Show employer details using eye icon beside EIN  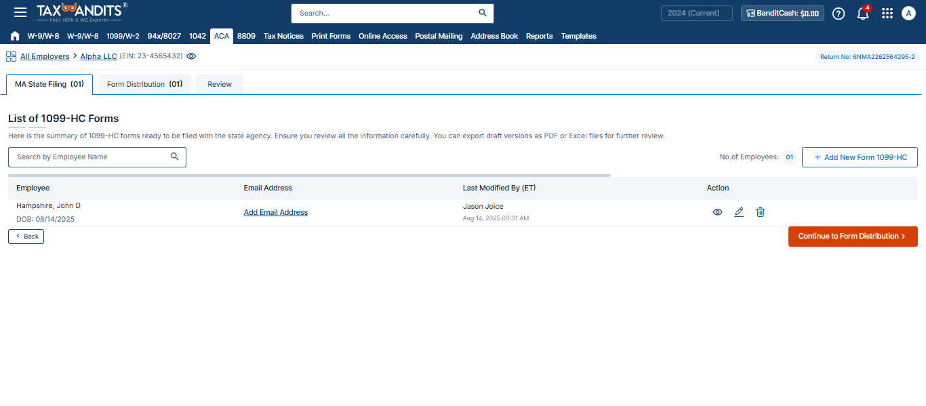(191, 56)
